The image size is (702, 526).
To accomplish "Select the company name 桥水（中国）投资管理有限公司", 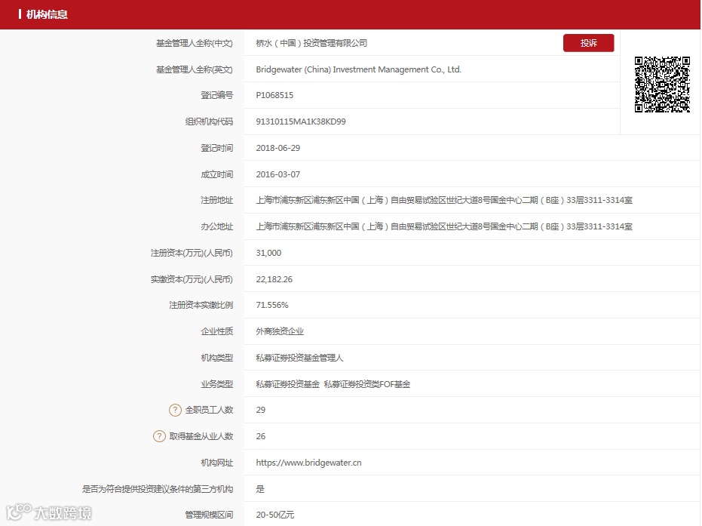I will 311,43.
